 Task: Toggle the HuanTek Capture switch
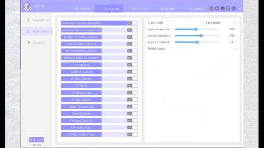coord(132,72)
